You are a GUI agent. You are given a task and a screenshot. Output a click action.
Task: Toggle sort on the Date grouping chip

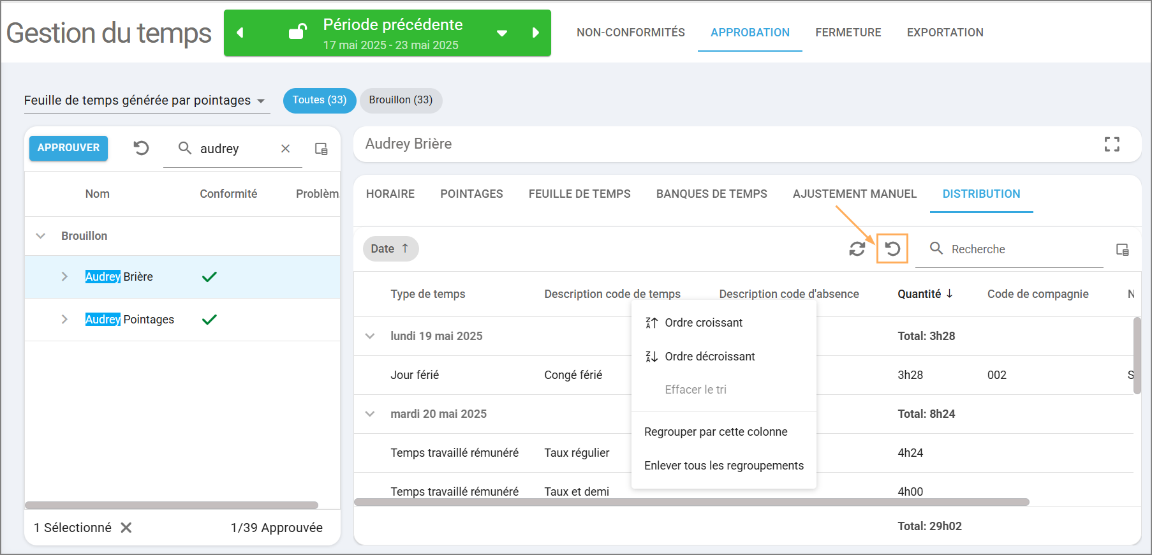point(390,249)
